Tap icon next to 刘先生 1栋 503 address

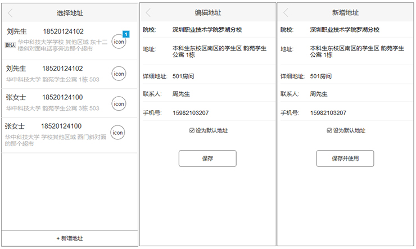[x=119, y=74]
